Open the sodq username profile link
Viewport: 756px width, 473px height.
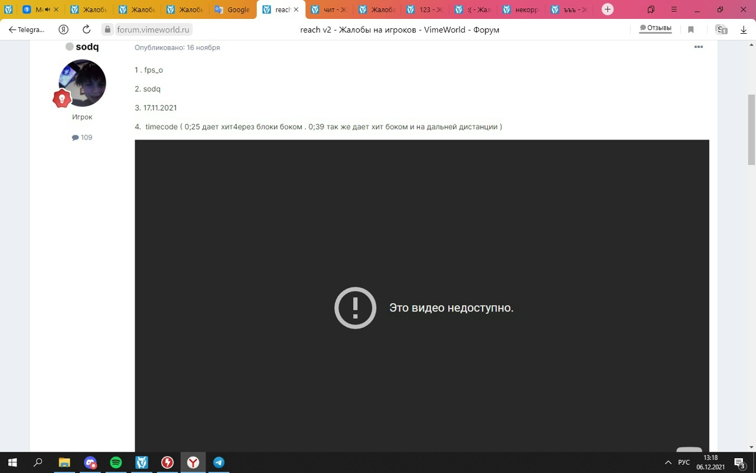pos(87,47)
